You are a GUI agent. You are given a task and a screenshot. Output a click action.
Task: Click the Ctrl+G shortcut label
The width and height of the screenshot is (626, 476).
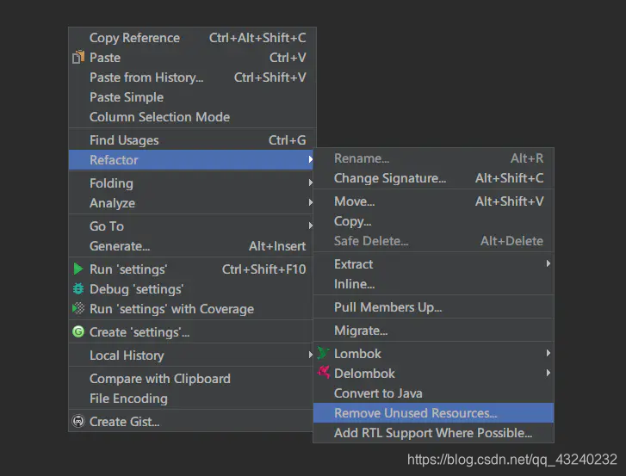tap(288, 140)
